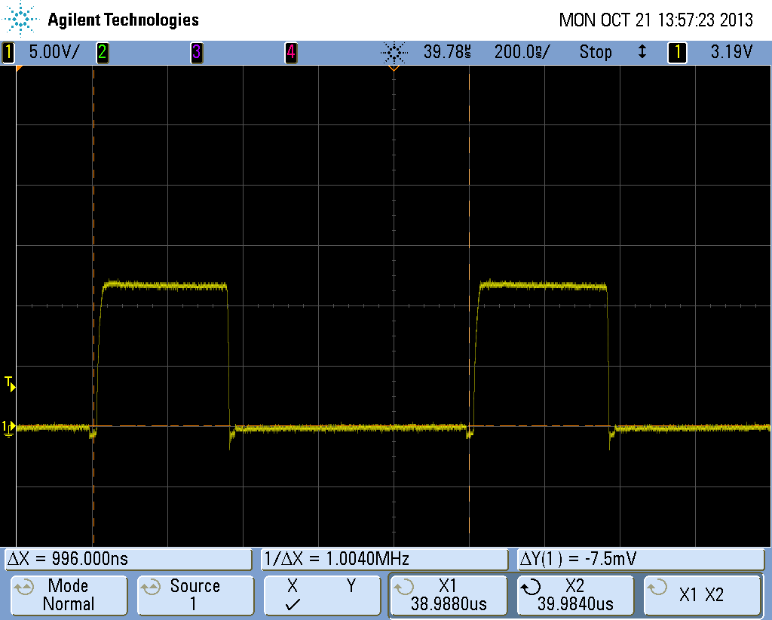Click the checkmark under X on softkey
The image size is (772, 620).
pyautogui.click(x=293, y=604)
